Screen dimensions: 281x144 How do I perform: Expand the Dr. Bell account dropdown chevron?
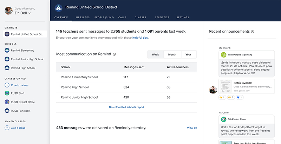30,13
